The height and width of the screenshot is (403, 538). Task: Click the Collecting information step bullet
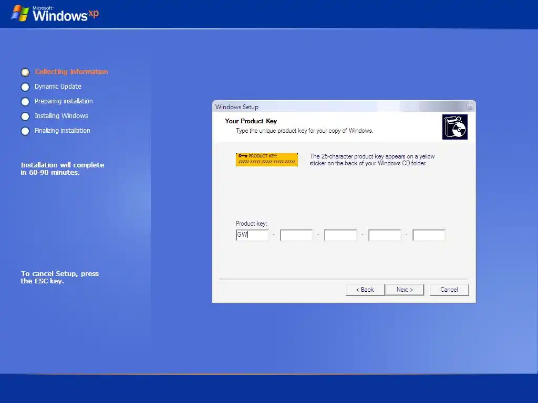pos(25,72)
